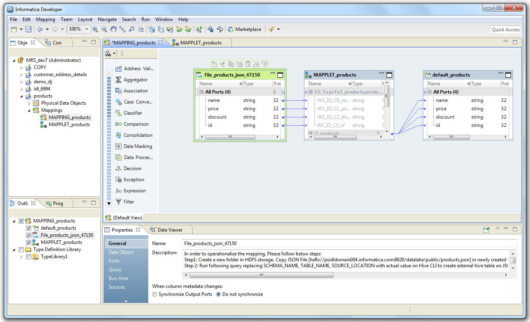530x322 pixels.
Task: Expand the TypeLibrary1 node in the Outline
Action: coord(22,257)
